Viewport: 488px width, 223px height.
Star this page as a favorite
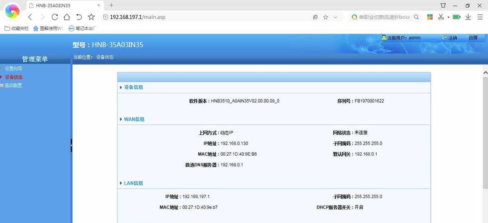pyautogui.click(x=91, y=17)
